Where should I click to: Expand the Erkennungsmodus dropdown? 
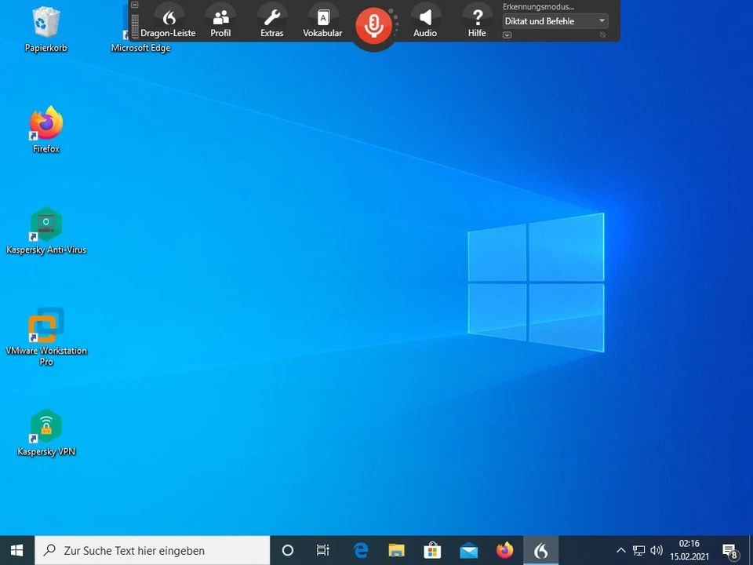tap(555, 21)
